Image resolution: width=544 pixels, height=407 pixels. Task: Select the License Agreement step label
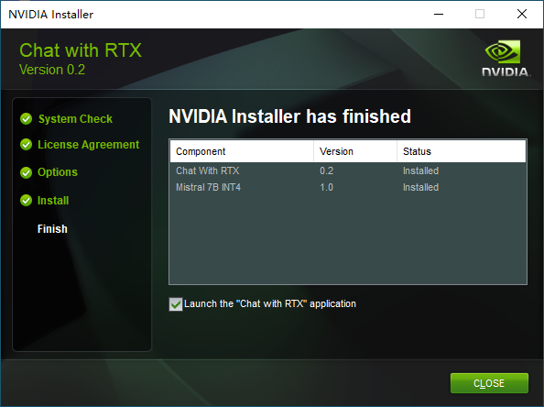pyautogui.click(x=89, y=145)
